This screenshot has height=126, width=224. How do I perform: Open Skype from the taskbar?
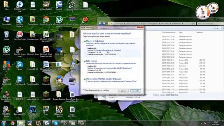click(56, 123)
